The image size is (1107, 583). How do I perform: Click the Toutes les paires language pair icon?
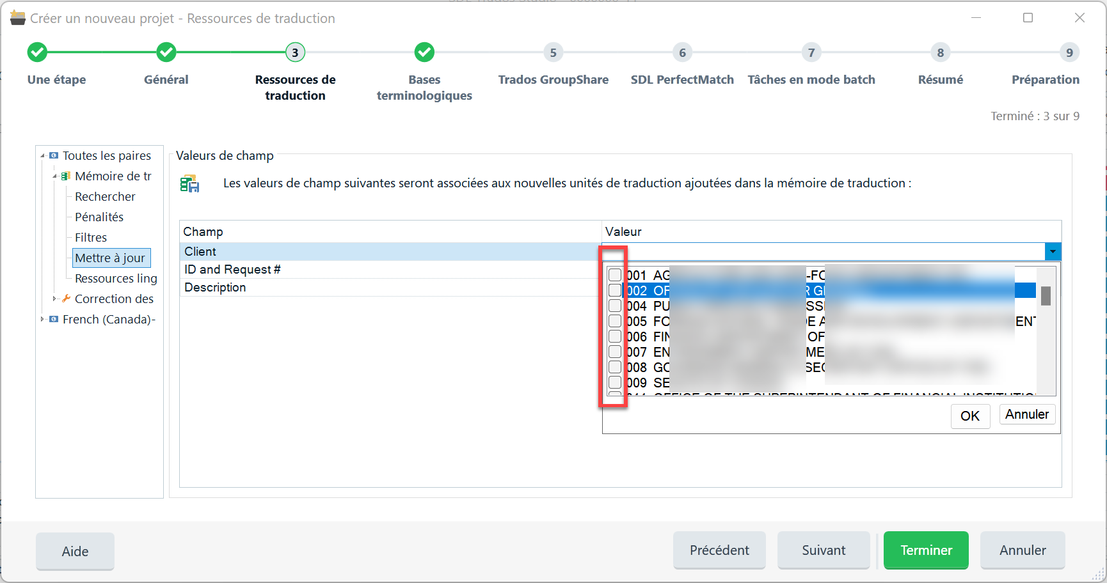(x=54, y=155)
